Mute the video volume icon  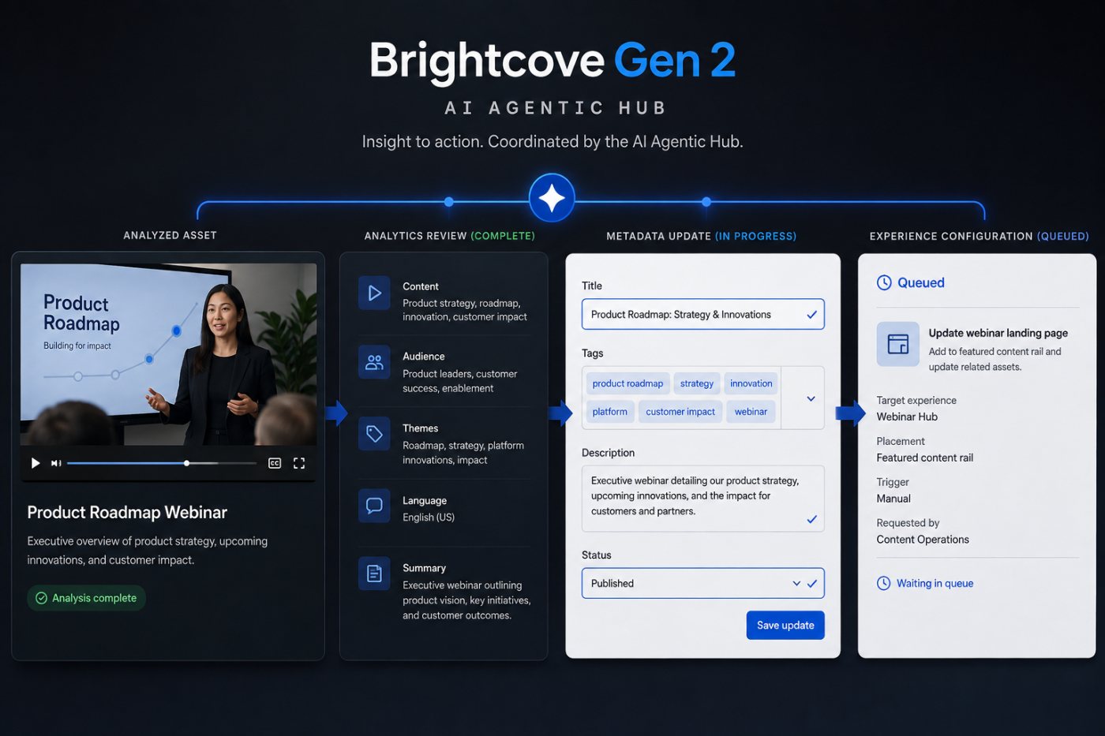[56, 463]
